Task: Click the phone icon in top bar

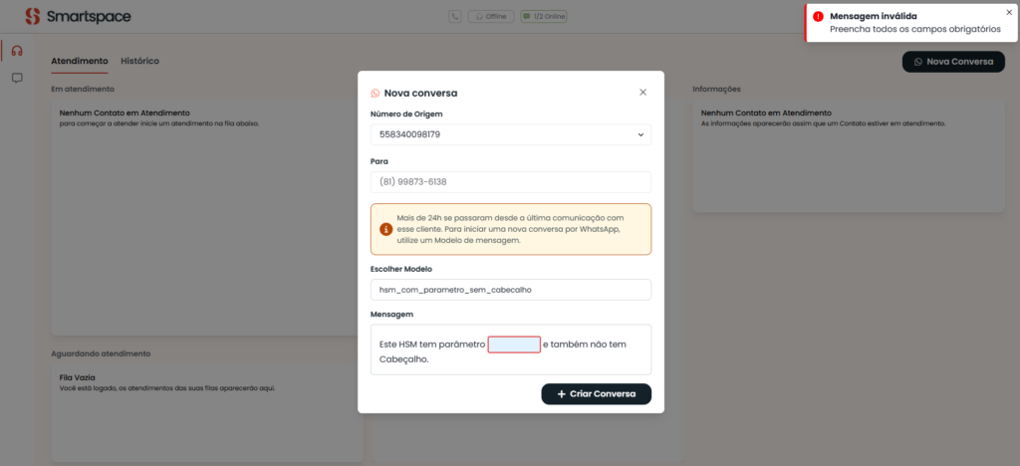Action: coord(455,17)
